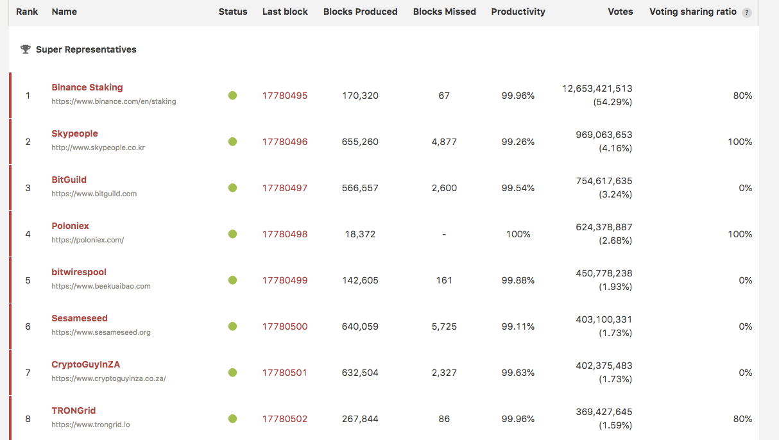
Task: Open the bitwirespool representative link
Action: pos(79,272)
